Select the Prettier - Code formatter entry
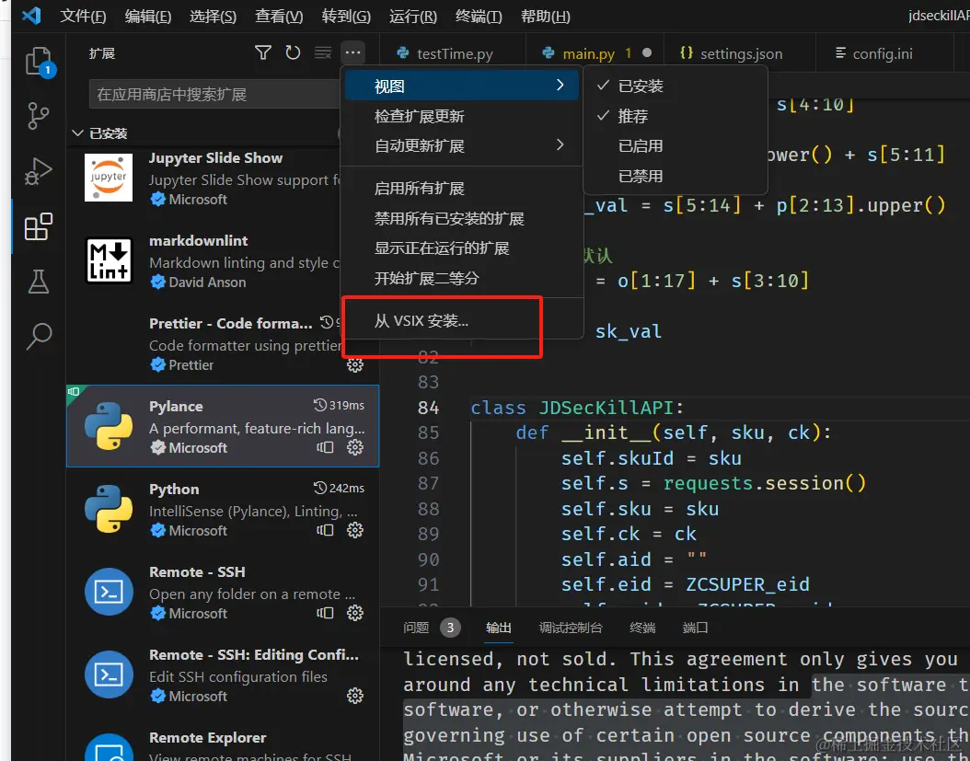 point(223,343)
